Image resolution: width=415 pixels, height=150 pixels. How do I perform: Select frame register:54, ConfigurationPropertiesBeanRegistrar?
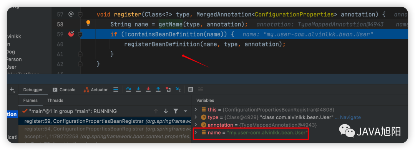105,129
